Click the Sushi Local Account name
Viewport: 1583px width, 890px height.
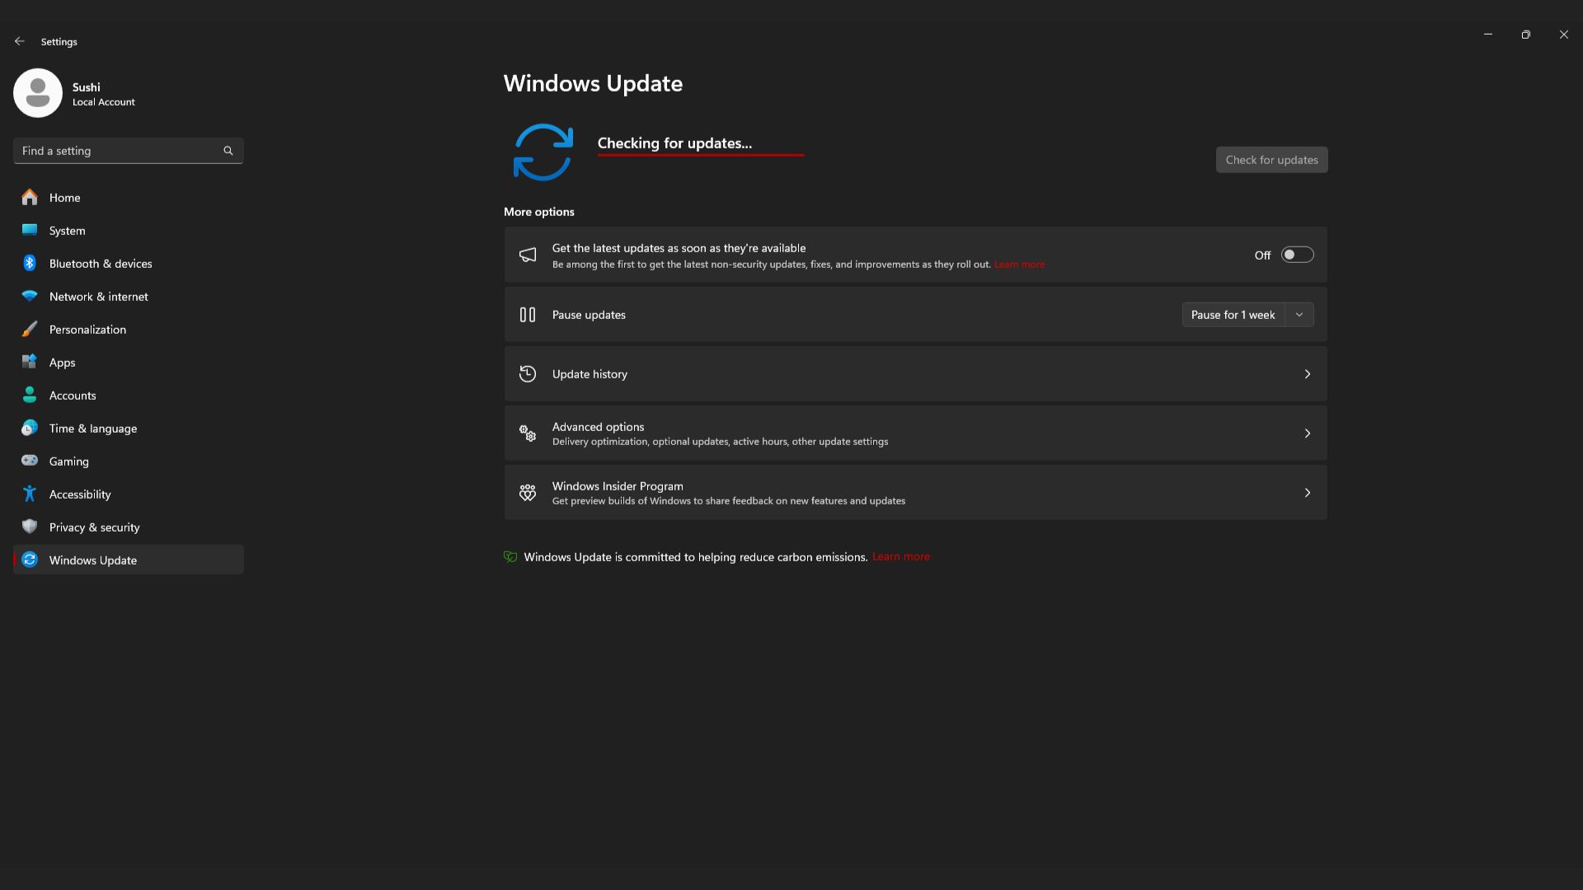click(103, 94)
